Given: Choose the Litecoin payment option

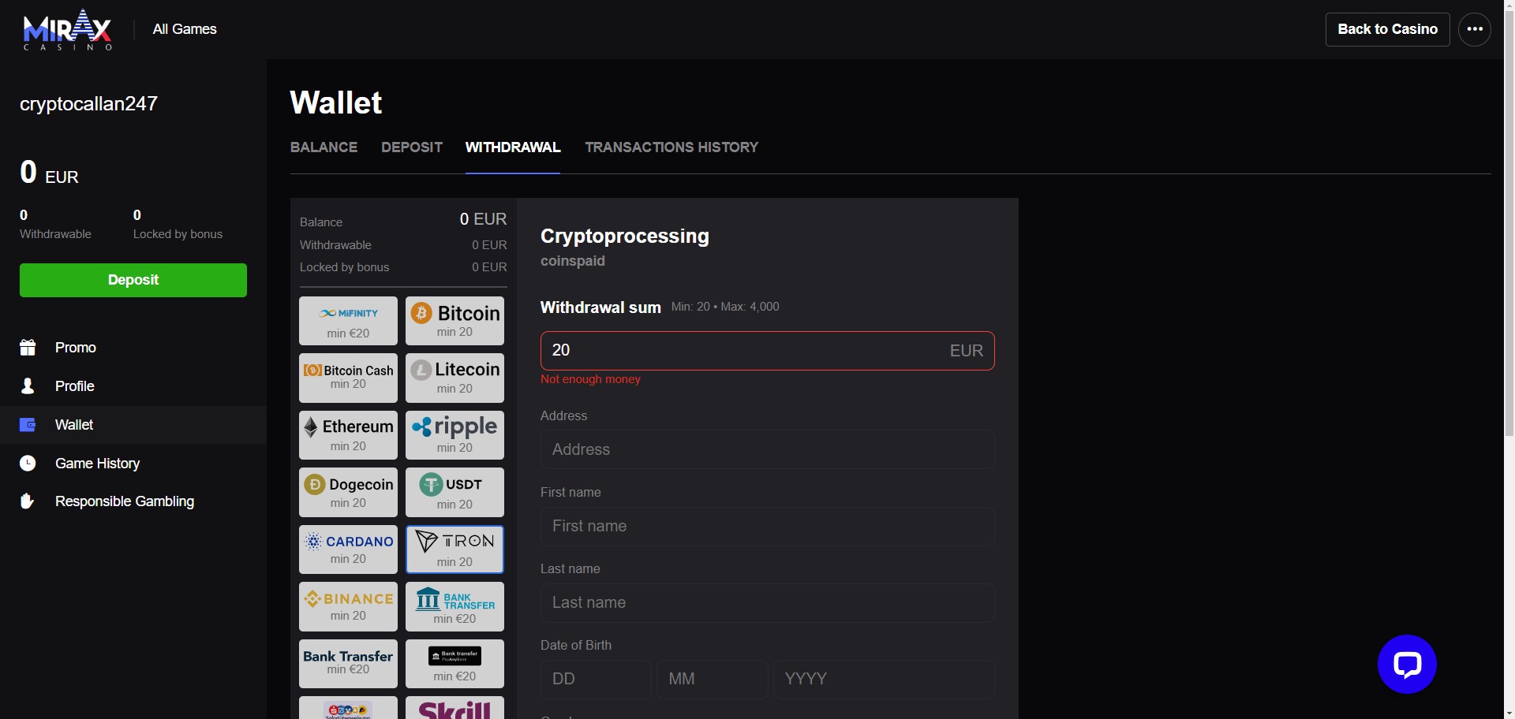Looking at the screenshot, I should 454,378.
